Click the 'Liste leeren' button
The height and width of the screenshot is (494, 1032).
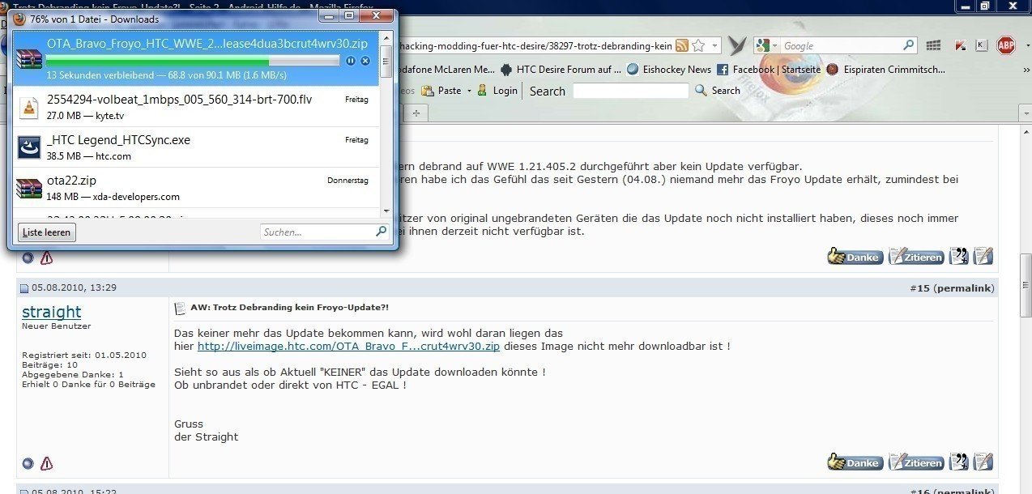[47, 232]
